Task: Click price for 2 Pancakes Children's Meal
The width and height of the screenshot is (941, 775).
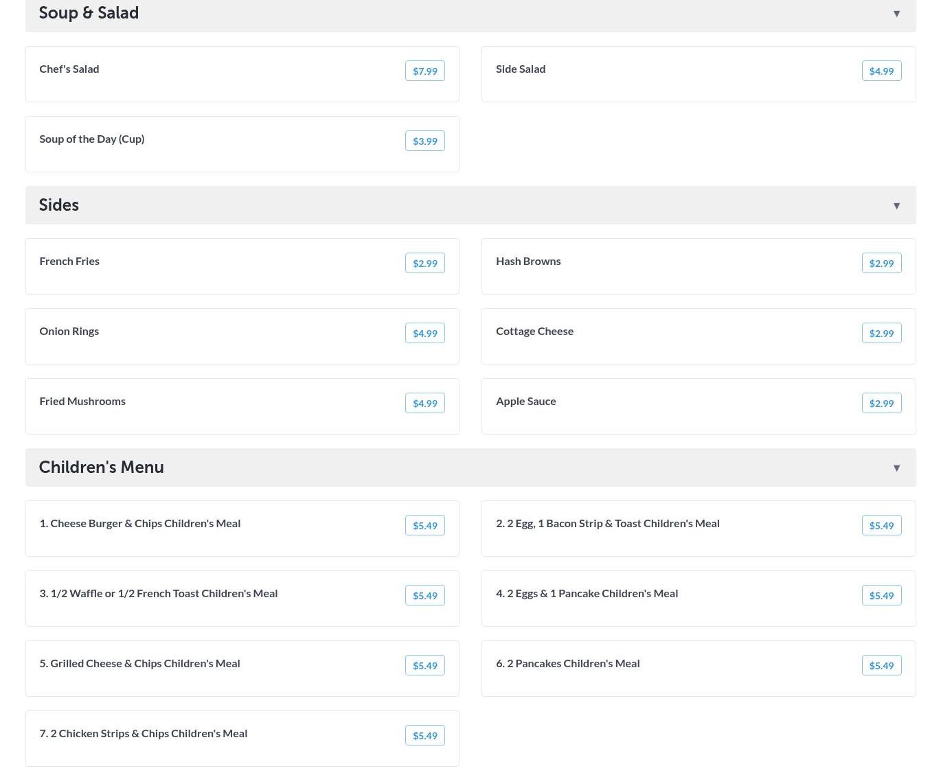Action: point(881,666)
